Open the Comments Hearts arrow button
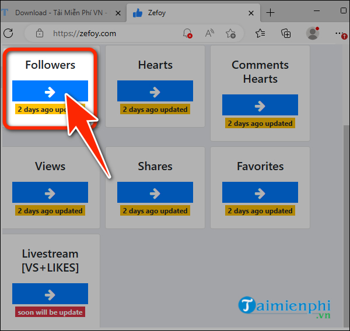Screen dimensions: 350x331 pos(260,105)
